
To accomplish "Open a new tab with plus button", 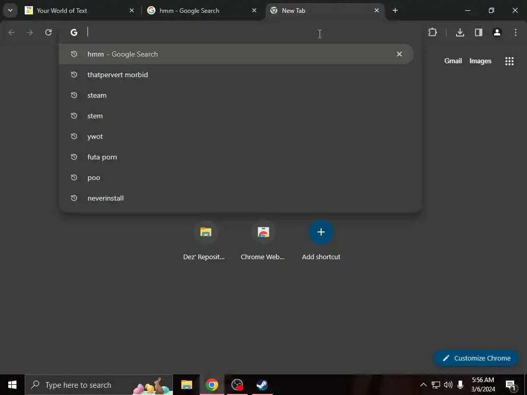I will click(x=395, y=10).
